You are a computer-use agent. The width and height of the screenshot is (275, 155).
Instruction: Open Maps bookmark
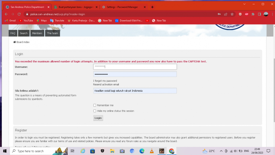click(x=42, y=21)
